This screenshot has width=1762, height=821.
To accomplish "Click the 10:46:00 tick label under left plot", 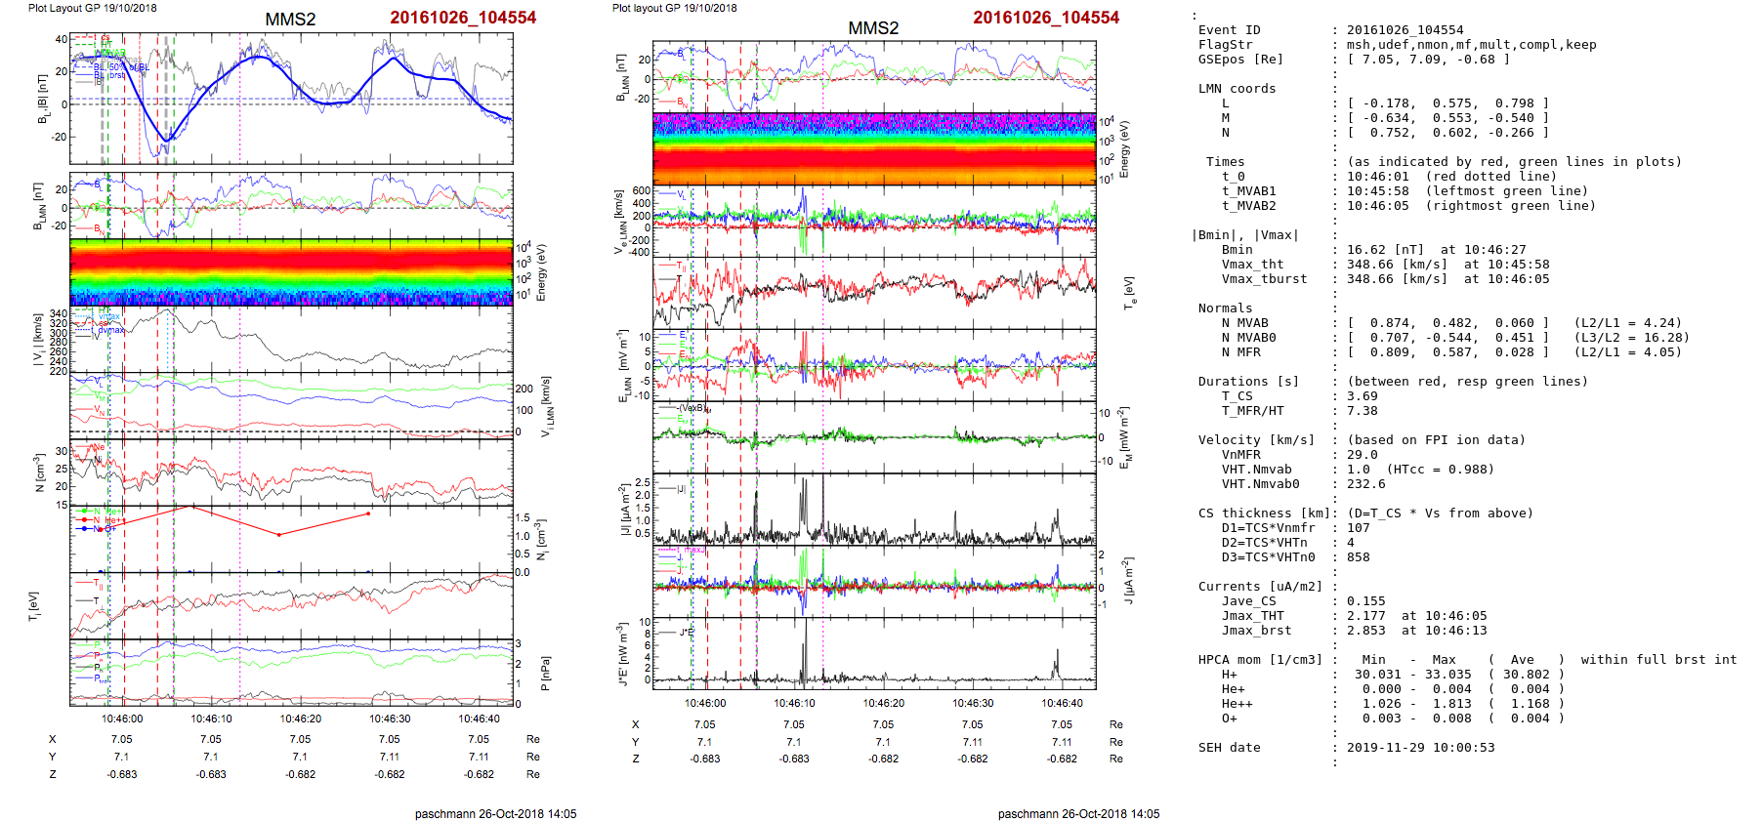I will point(122,719).
